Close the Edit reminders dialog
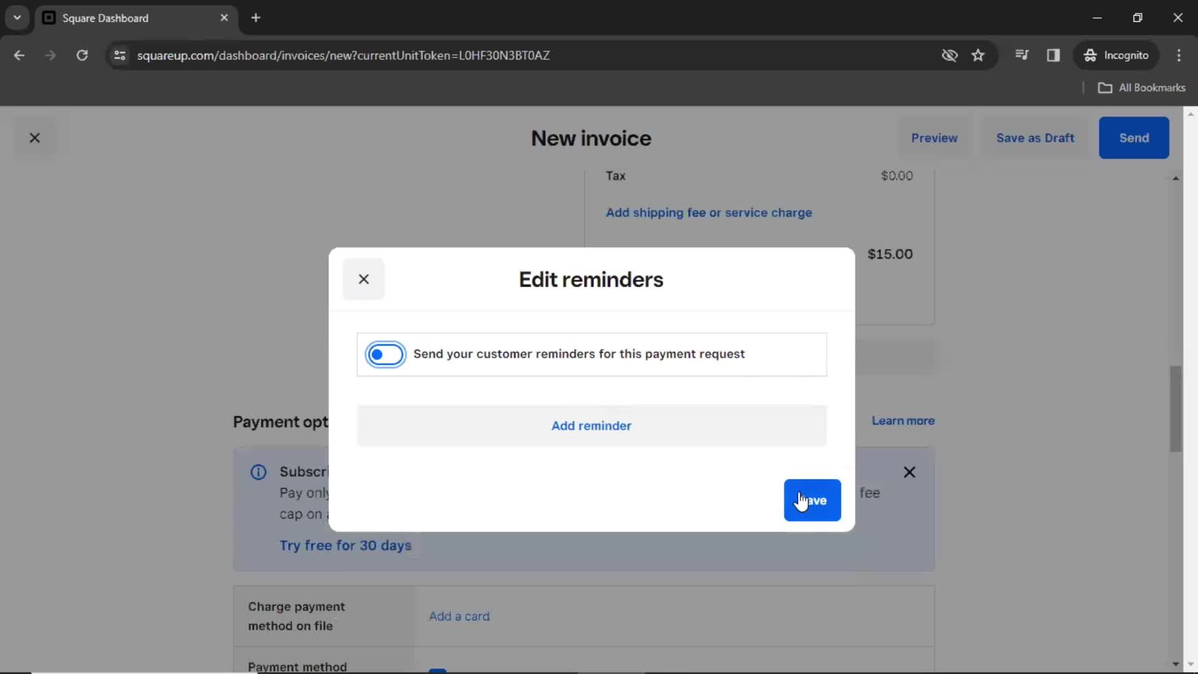1198x674 pixels. [x=364, y=279]
